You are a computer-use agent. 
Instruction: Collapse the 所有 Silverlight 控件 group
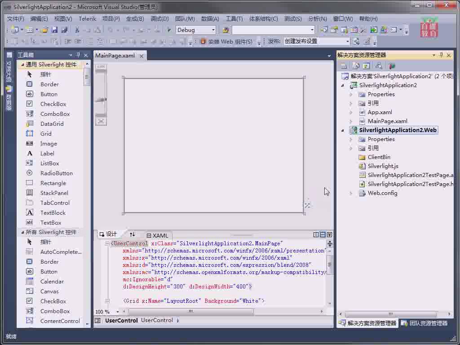tap(22, 232)
